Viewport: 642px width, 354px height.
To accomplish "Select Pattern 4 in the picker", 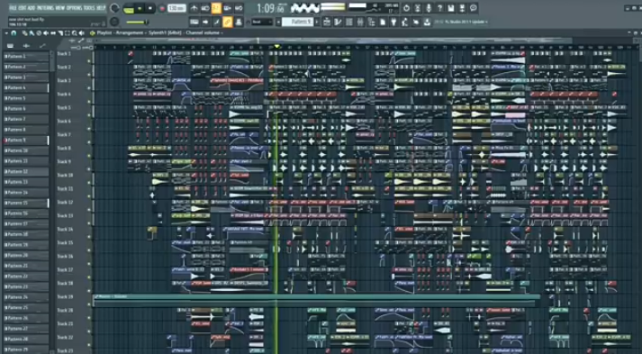I will click(26, 87).
